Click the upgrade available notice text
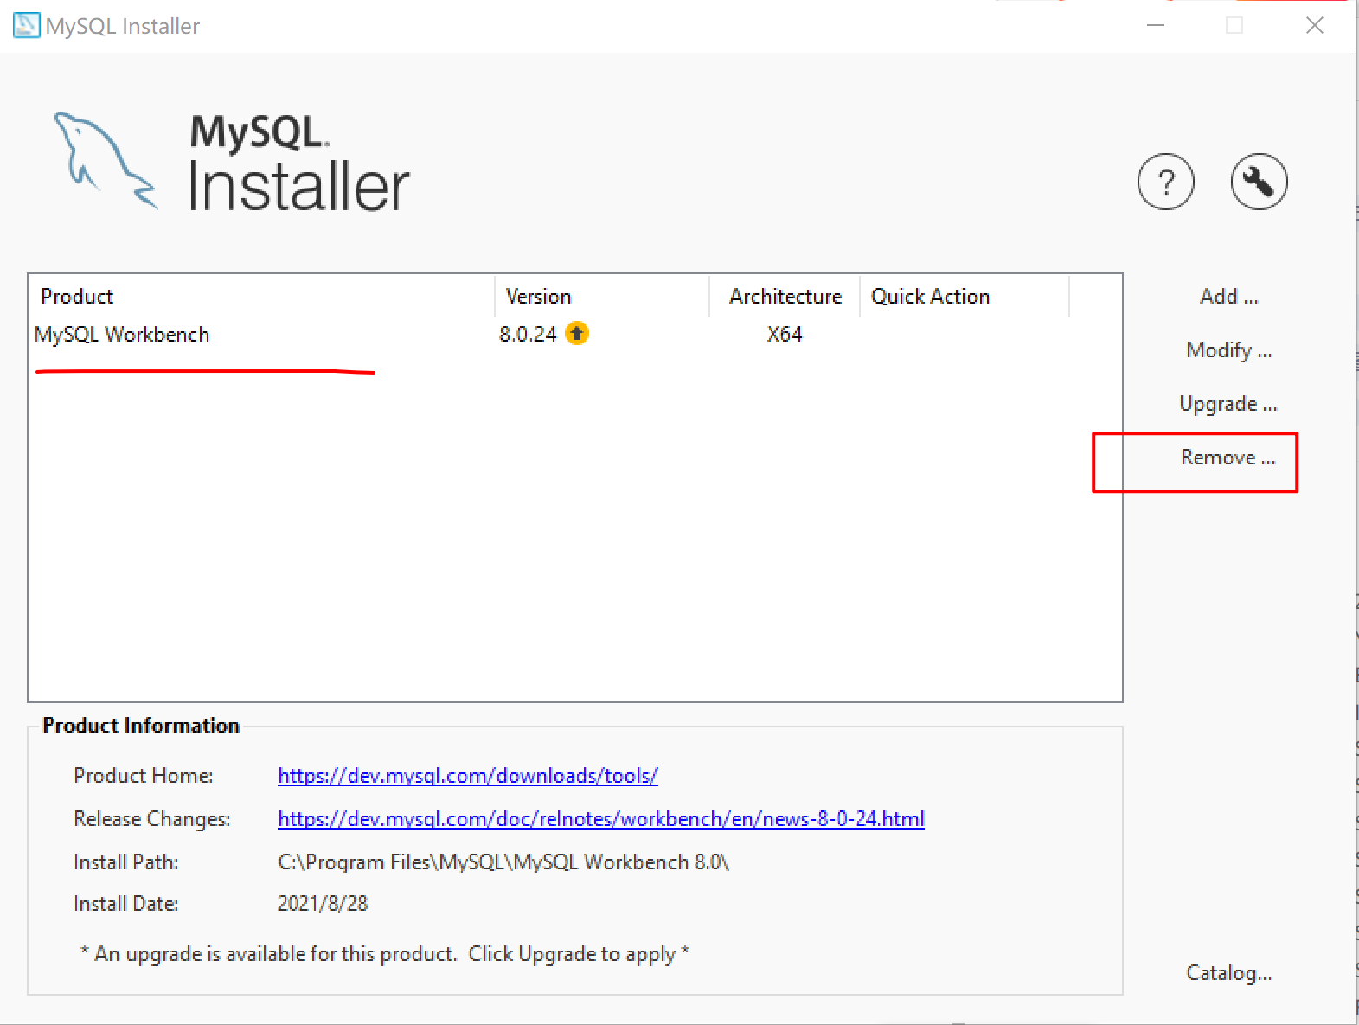This screenshot has height=1025, width=1359. click(x=385, y=954)
